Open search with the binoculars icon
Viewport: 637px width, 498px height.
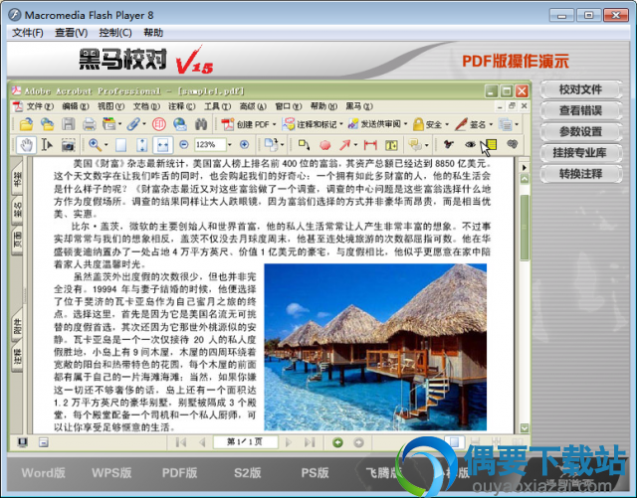(201, 124)
